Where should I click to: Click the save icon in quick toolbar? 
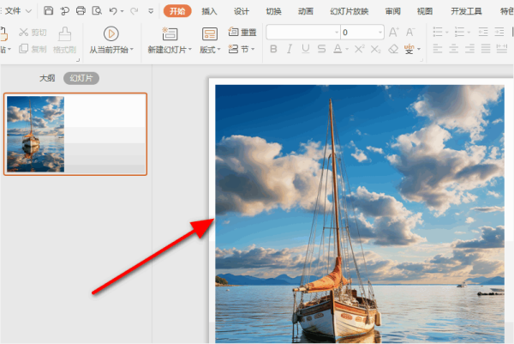[x=49, y=11]
